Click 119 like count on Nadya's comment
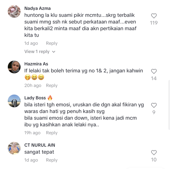Screen dimensions: 170x169 point(154,23)
